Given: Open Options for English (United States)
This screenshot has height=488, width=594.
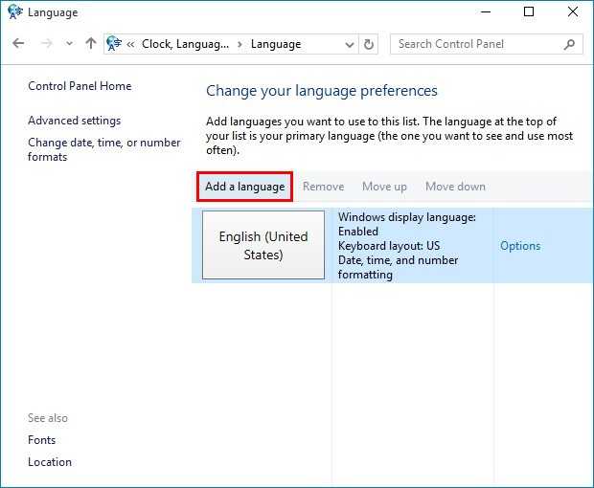Looking at the screenshot, I should pos(520,246).
